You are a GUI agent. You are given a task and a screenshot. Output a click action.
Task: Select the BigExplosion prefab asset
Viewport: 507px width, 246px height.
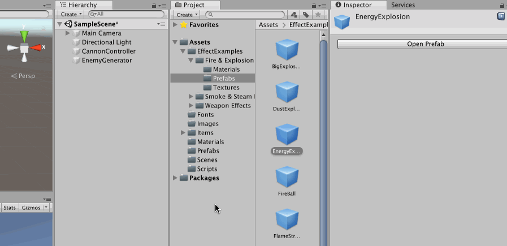(x=287, y=50)
